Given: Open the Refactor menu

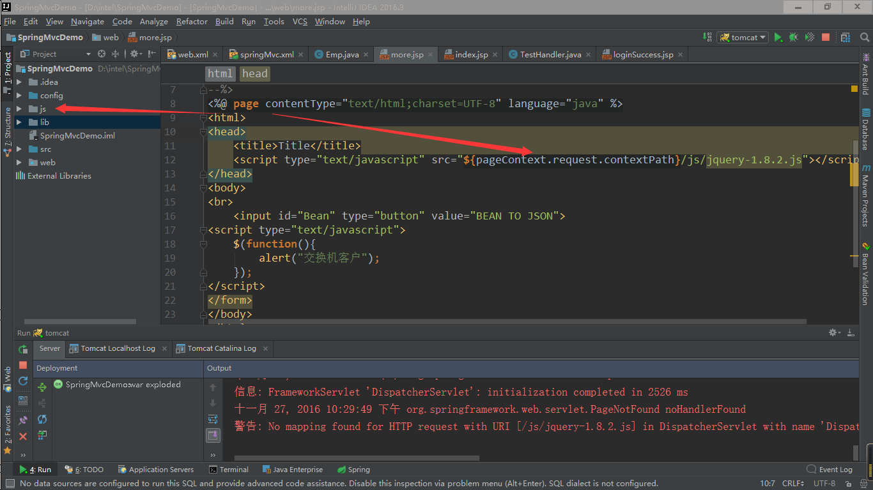Looking at the screenshot, I should (x=192, y=21).
